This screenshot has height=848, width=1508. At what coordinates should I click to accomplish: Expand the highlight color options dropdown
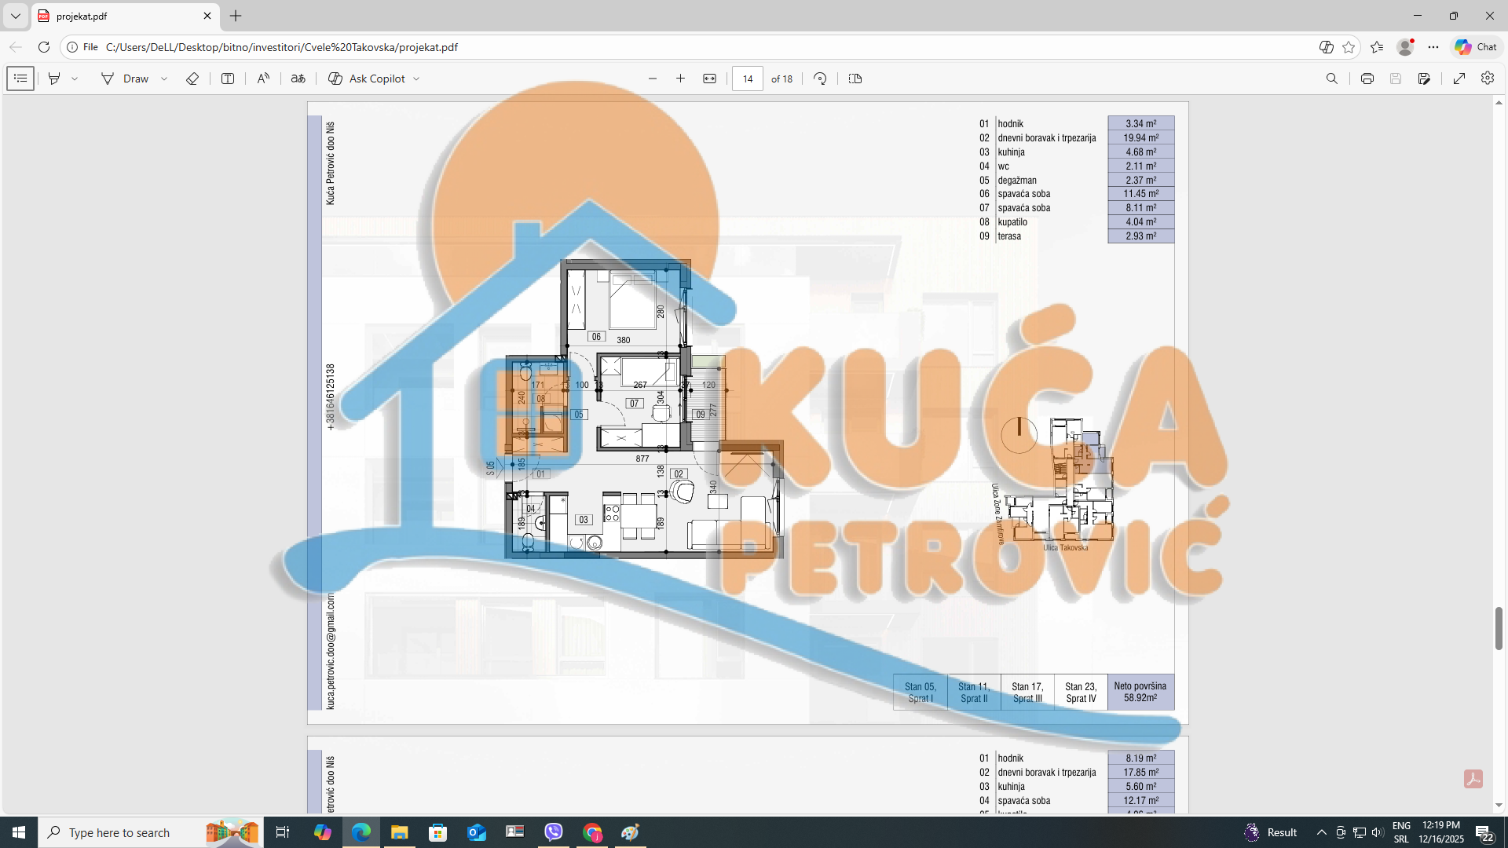[x=75, y=79]
